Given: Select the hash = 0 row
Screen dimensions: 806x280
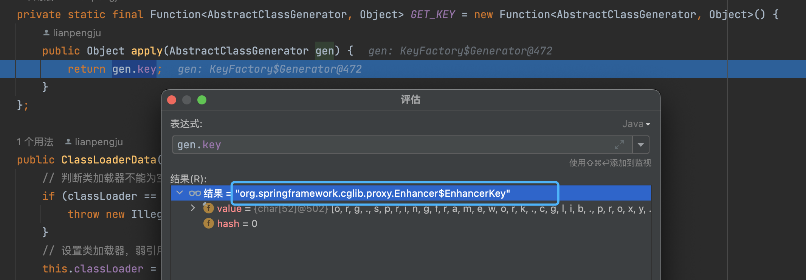Looking at the screenshot, I should tap(411, 224).
